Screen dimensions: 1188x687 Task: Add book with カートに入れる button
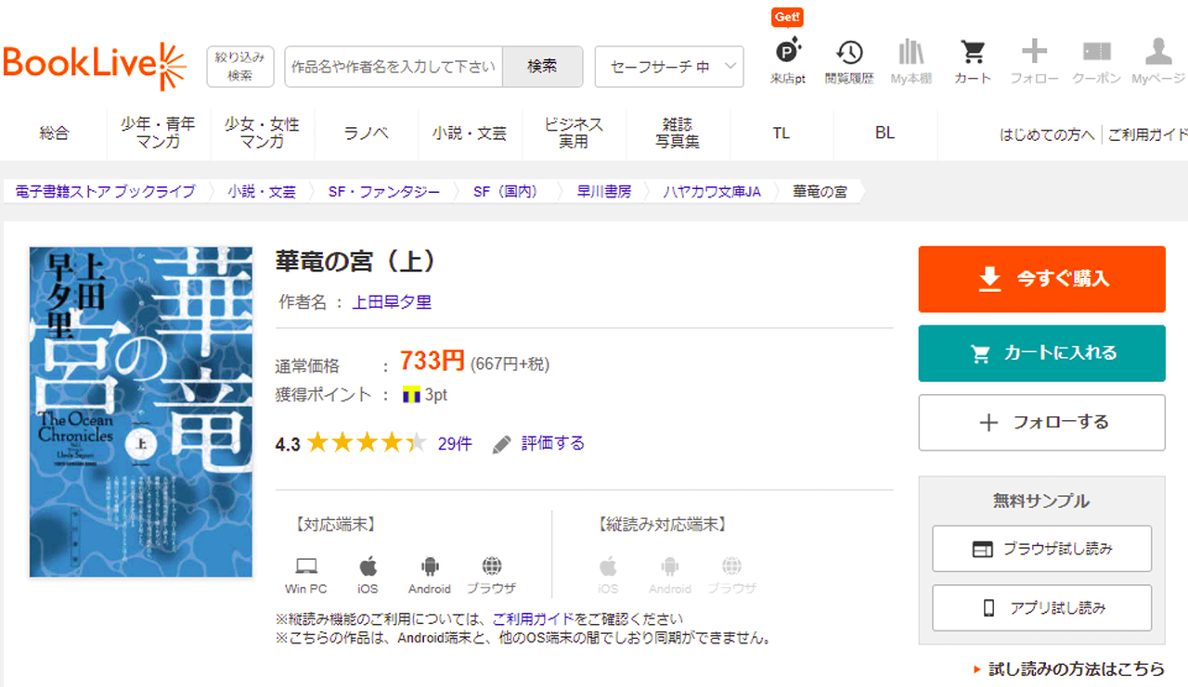click(1041, 353)
